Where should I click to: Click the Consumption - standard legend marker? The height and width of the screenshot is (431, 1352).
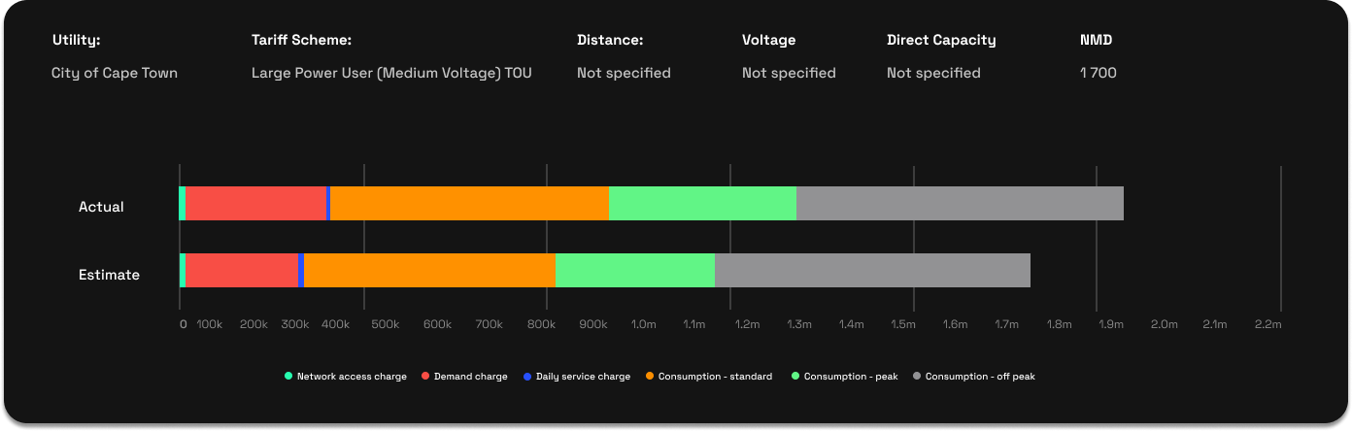pos(650,376)
